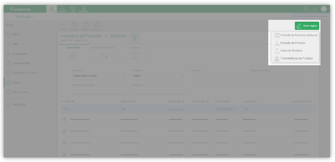Open the notes icon in header

[306, 9]
